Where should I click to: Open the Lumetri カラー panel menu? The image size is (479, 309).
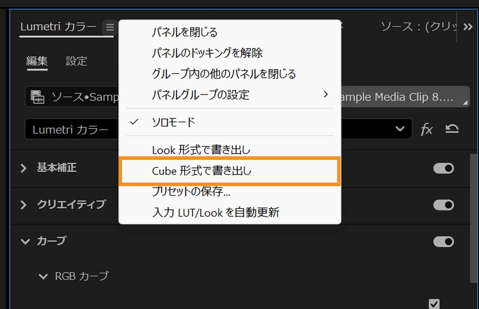(109, 27)
